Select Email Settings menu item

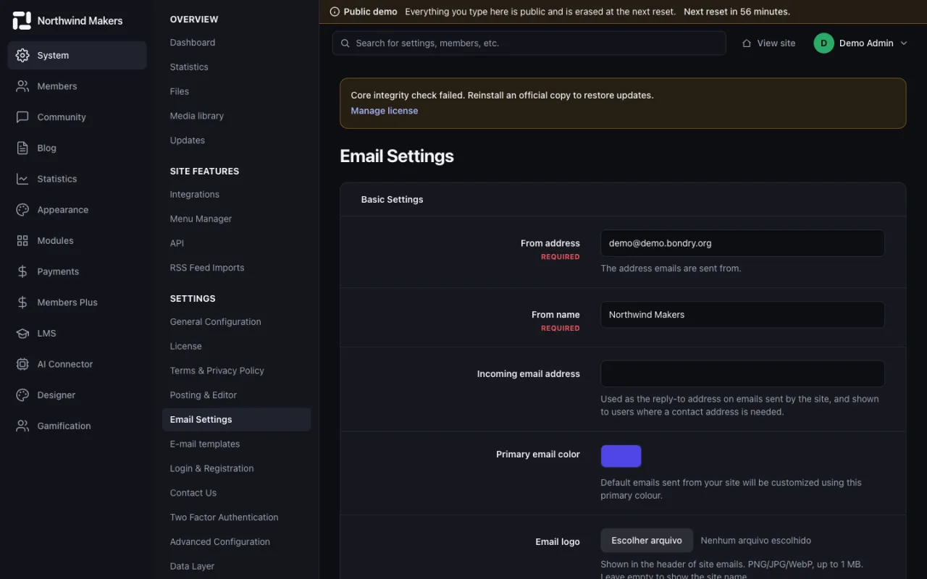point(236,420)
